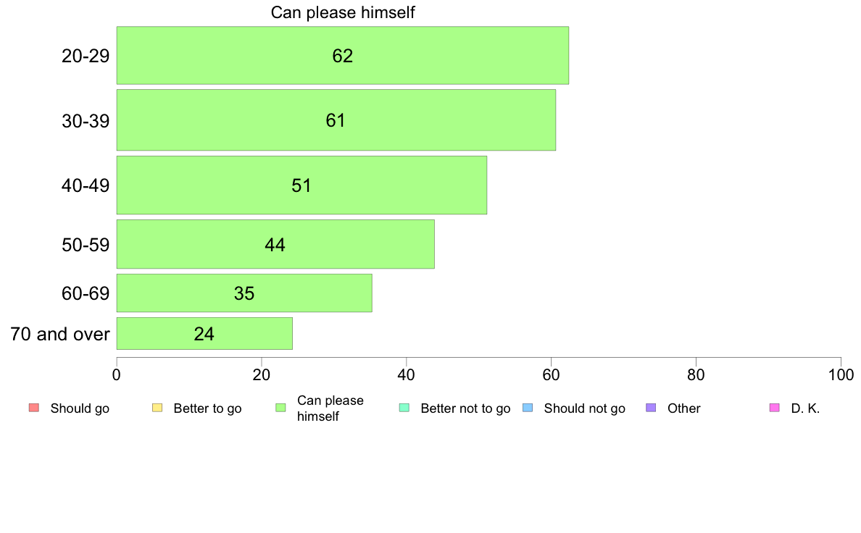Click the 100 tick on x-axis
Screen dimensions: 861x533
[x=841, y=374]
